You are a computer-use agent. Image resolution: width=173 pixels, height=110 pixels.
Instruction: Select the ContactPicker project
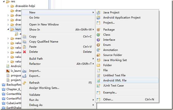[x=14, y=99]
